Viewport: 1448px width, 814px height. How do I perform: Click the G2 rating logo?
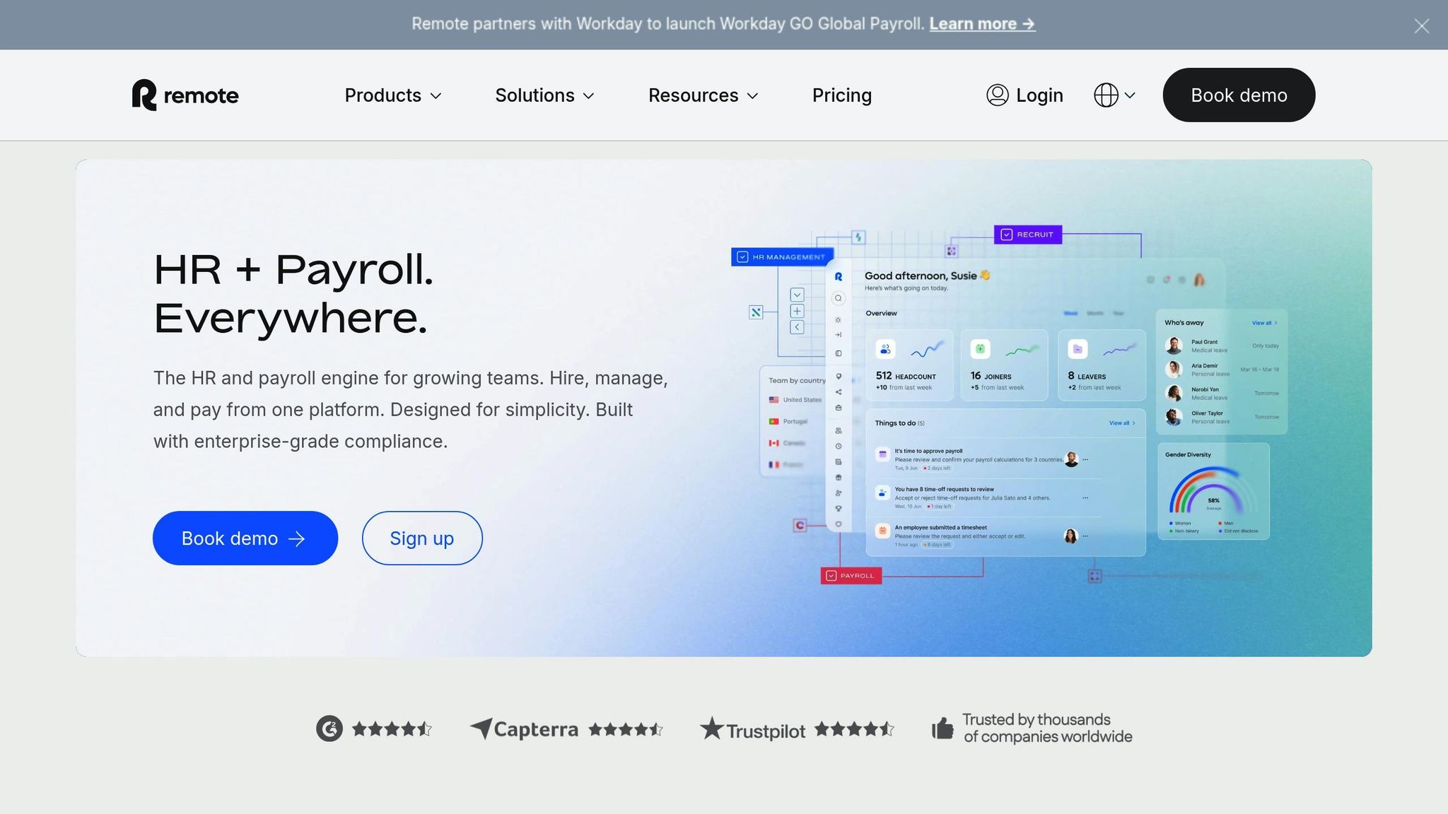point(329,729)
